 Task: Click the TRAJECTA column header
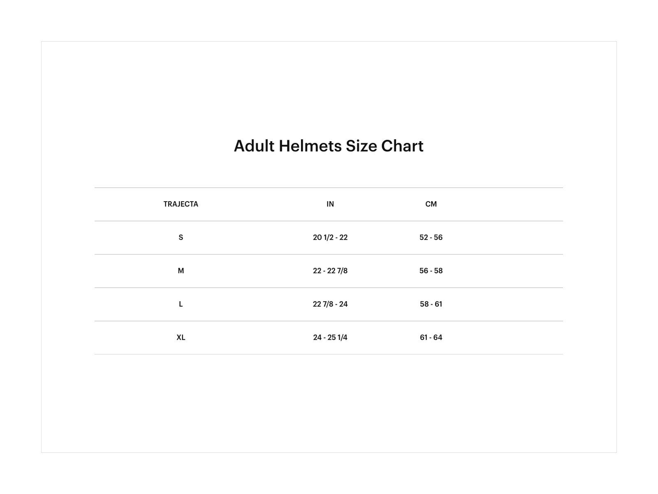pos(181,204)
